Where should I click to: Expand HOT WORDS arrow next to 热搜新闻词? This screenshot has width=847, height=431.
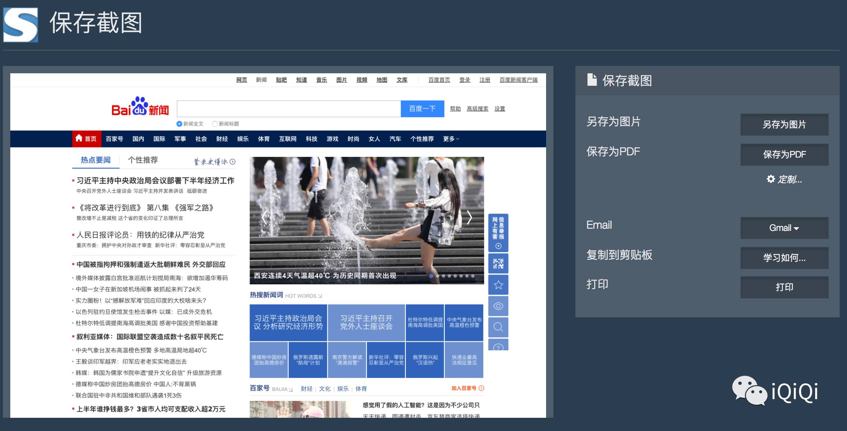tap(320, 296)
